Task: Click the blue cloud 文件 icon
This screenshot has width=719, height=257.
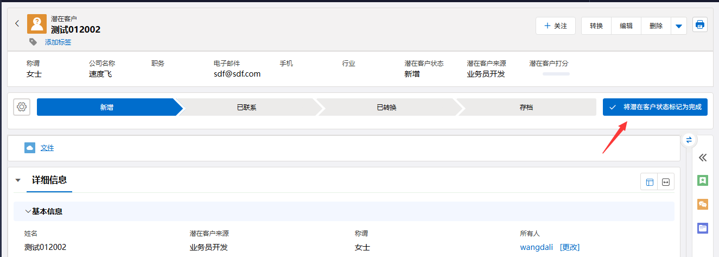Action: [30, 148]
